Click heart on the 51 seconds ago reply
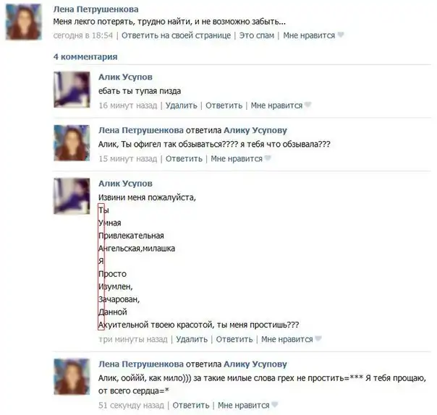The height and width of the screenshot is (415, 437). coord(275,405)
